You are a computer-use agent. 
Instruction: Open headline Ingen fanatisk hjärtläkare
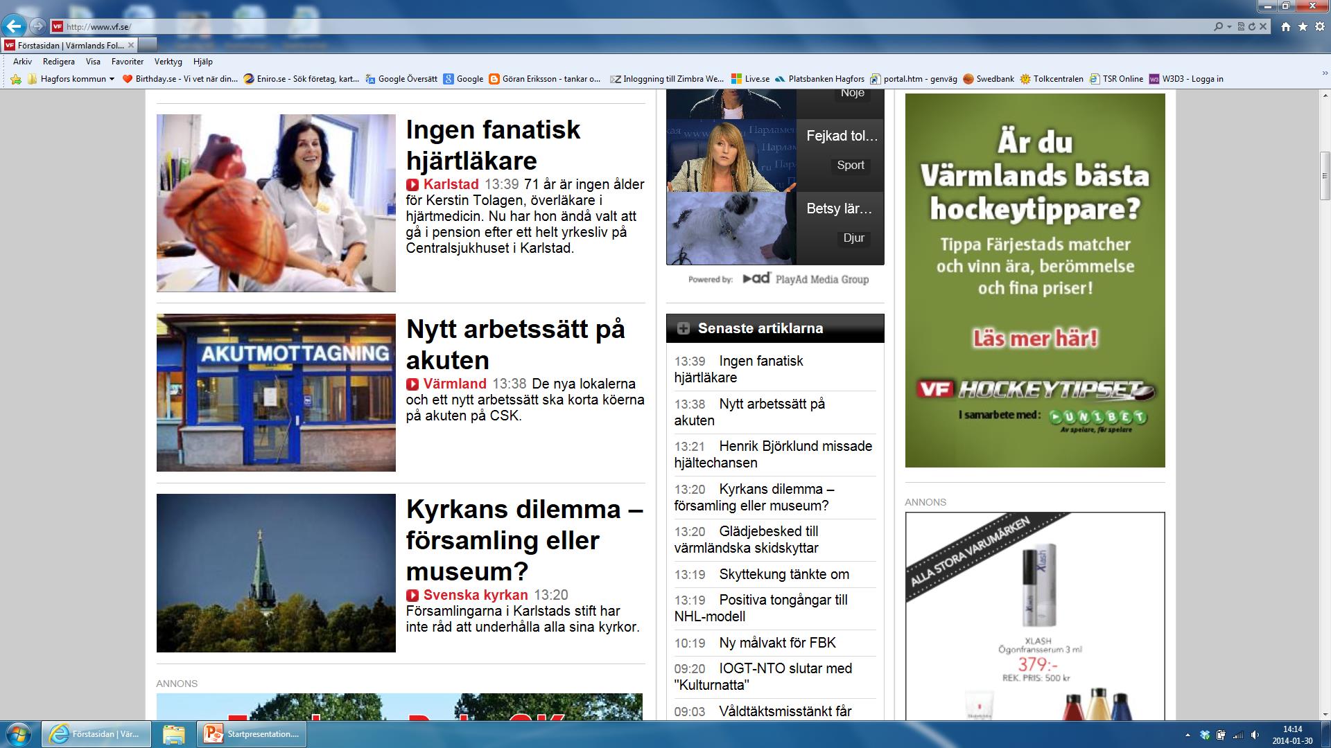click(x=494, y=145)
